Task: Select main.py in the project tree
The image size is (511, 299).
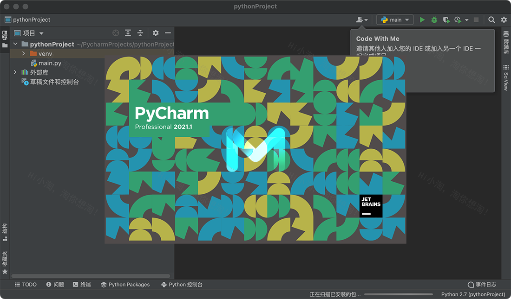Action: [50, 63]
